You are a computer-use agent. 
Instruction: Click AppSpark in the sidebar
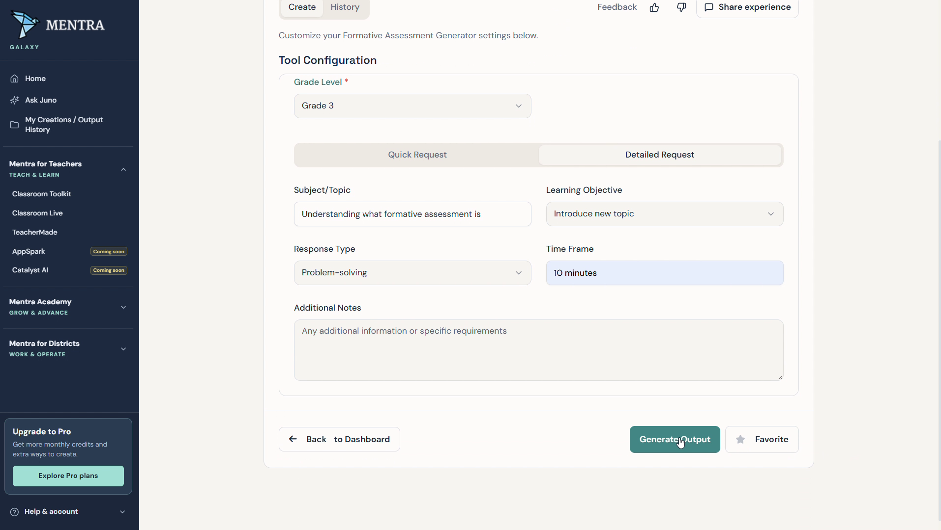(x=29, y=251)
